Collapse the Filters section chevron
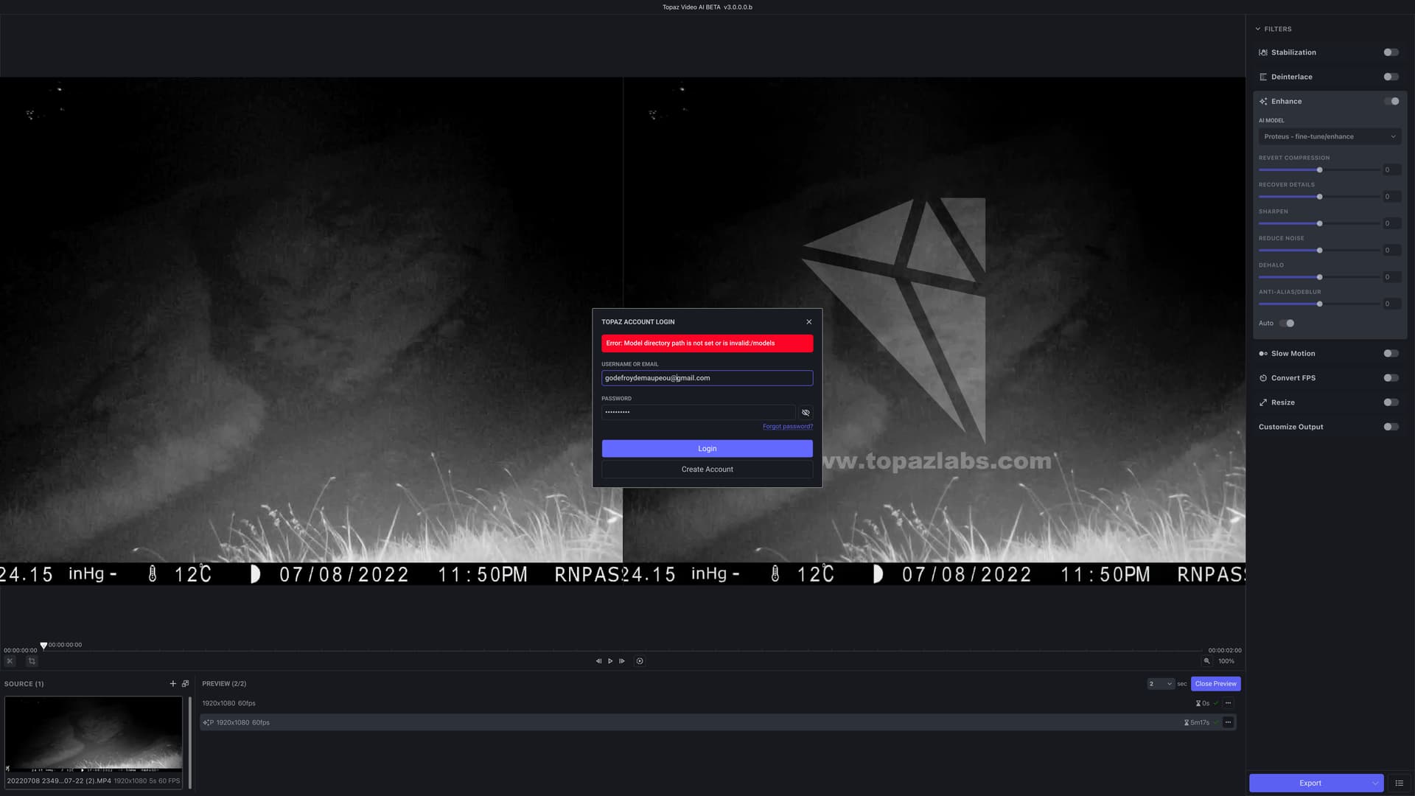Screen dimensions: 1415x796 point(1258,29)
